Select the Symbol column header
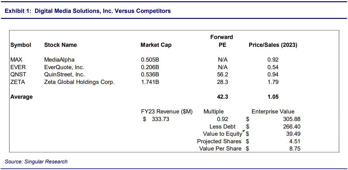Viewport: 348px width, 170px height. (21, 45)
